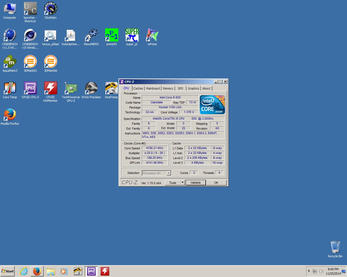Image resolution: width=347 pixels, height=277 pixels.
Task: Open the launcher Shortcut desktop icon
Action: (30, 12)
